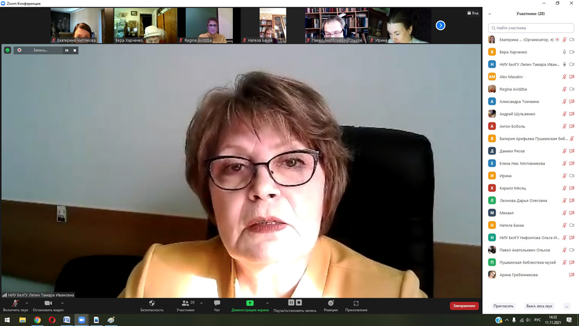
Task: Toggle camera icon for Вера Харченко
Action: click(x=571, y=52)
